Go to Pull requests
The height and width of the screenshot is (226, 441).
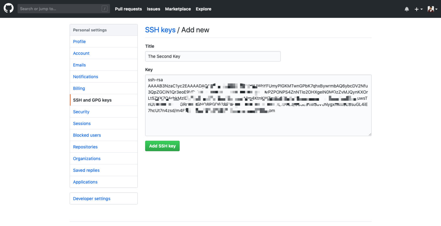(x=128, y=9)
